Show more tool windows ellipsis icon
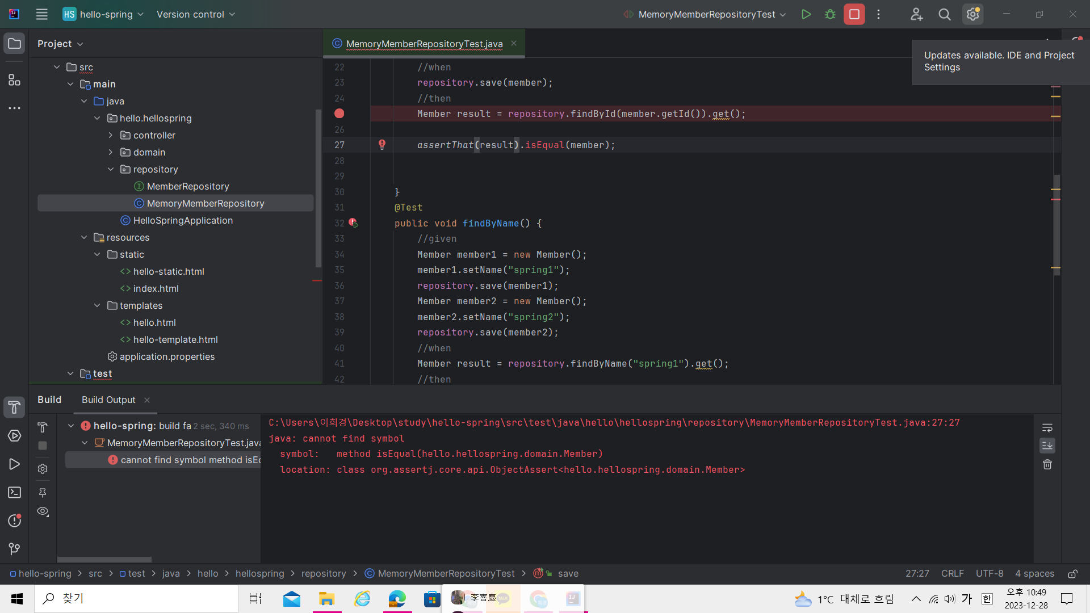The image size is (1090, 613). pos(14,108)
